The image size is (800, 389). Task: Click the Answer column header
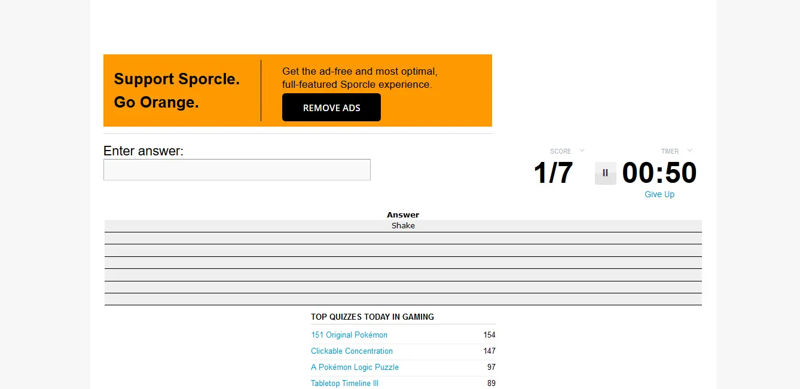[x=403, y=215]
